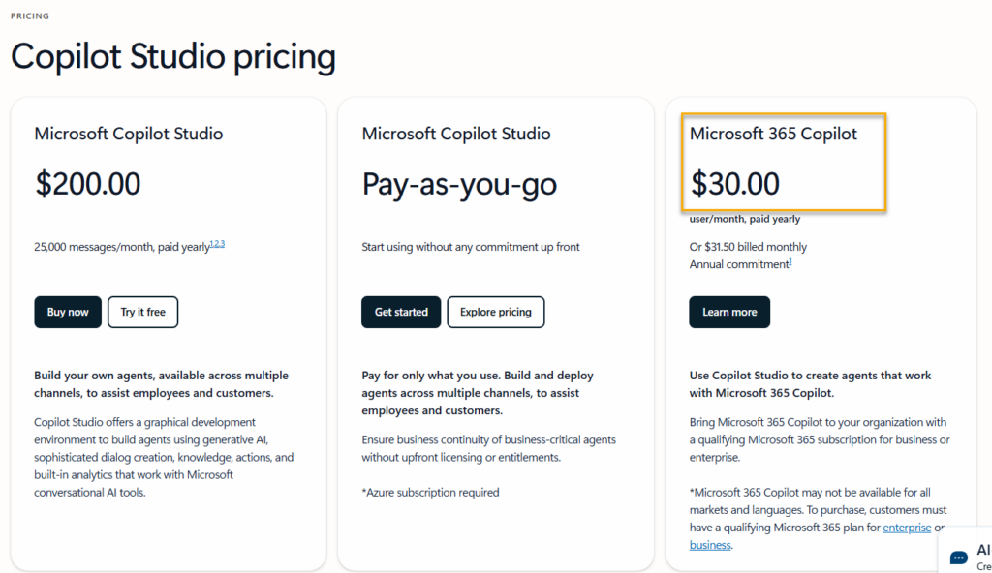
Task: Click Learn more under Microsoft 365 Copilot
Action: tap(729, 312)
